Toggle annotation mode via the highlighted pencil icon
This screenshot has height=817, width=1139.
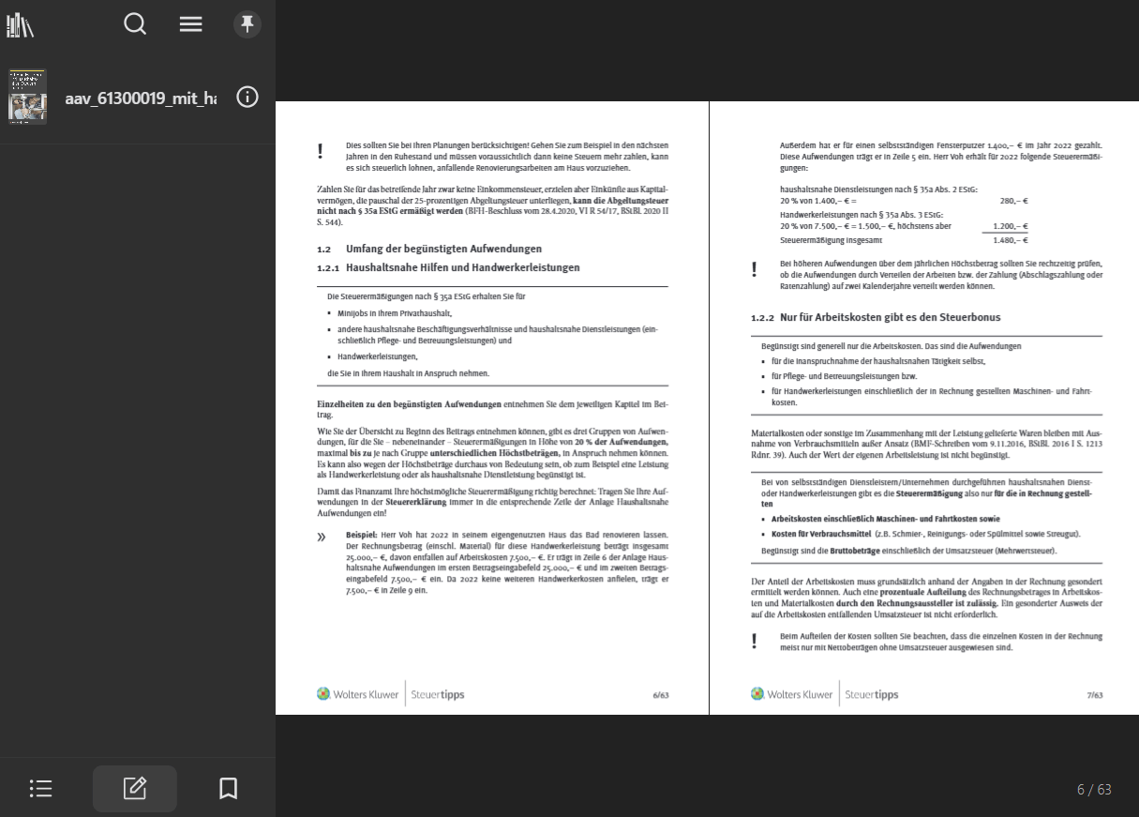(135, 789)
